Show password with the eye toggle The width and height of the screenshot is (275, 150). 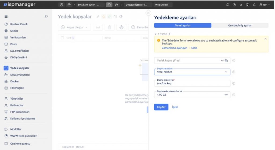(222, 61)
